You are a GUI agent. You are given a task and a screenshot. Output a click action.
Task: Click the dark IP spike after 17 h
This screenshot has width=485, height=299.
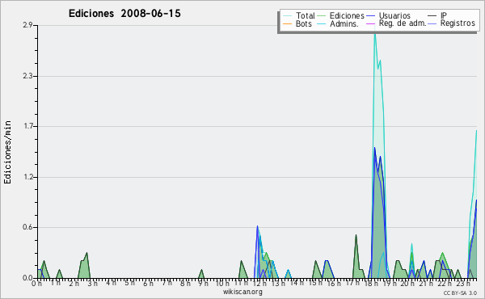356,236
